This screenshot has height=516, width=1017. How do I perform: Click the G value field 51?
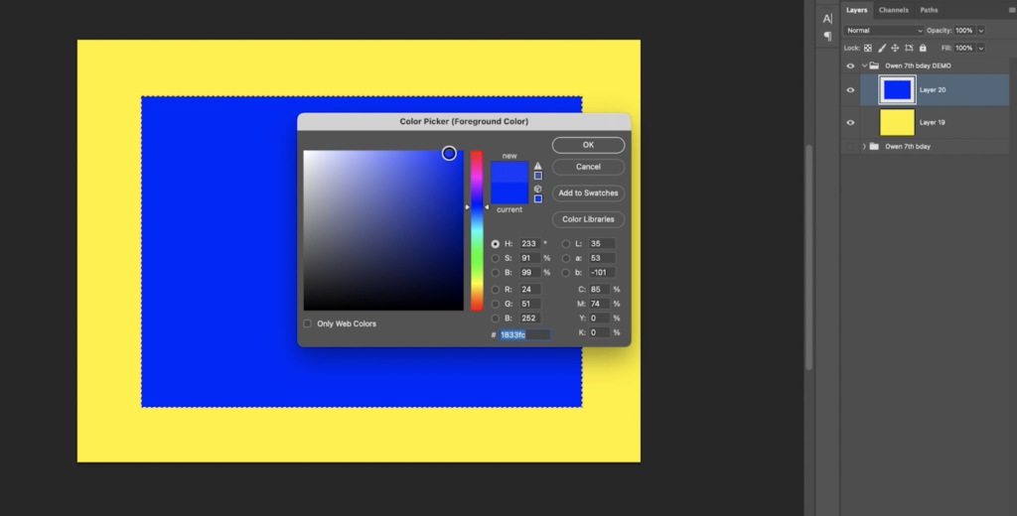(530, 304)
